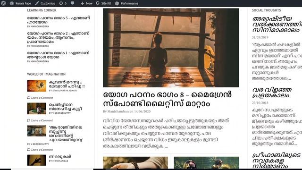Click the Performance gauge icon
Screen dimensions: 302x170
pos(117,3)
